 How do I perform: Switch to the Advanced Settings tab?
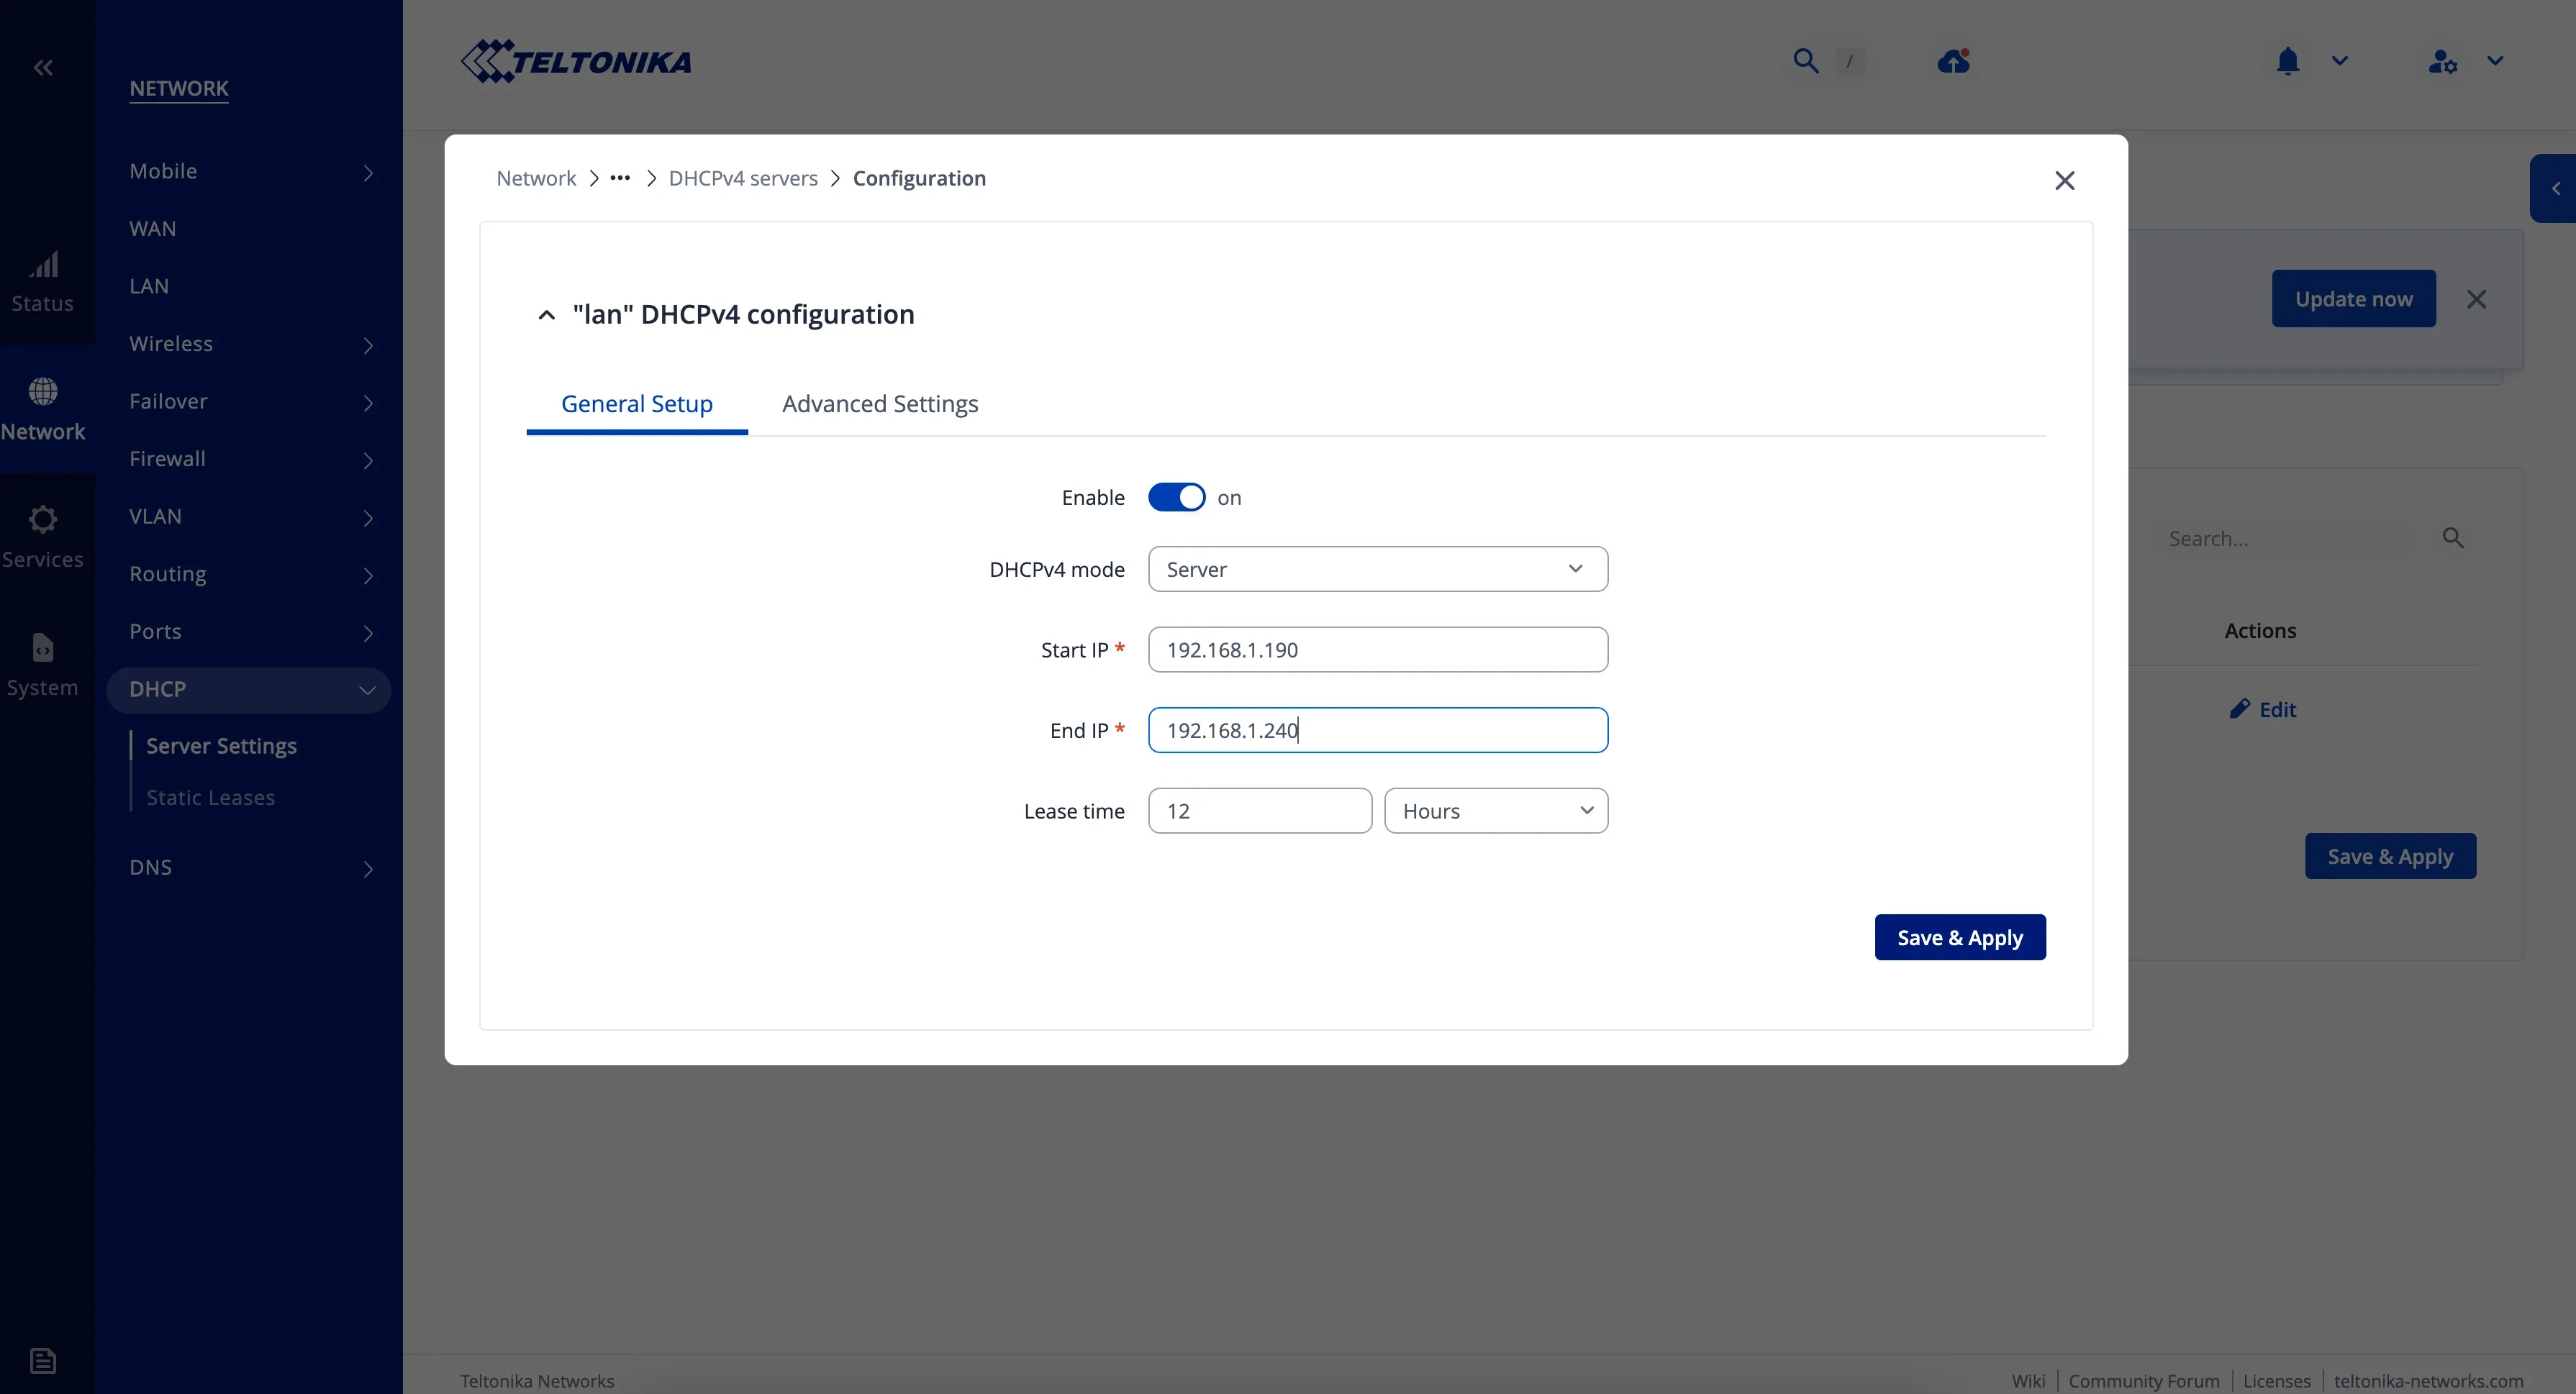click(x=880, y=404)
